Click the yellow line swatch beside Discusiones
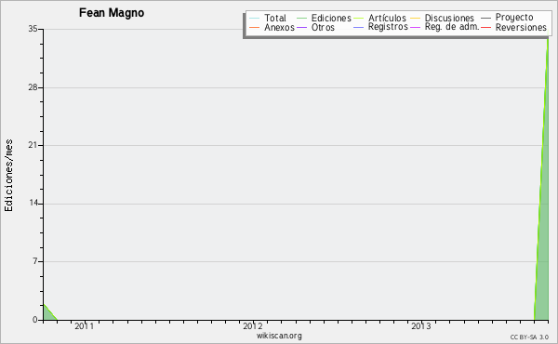 point(416,19)
